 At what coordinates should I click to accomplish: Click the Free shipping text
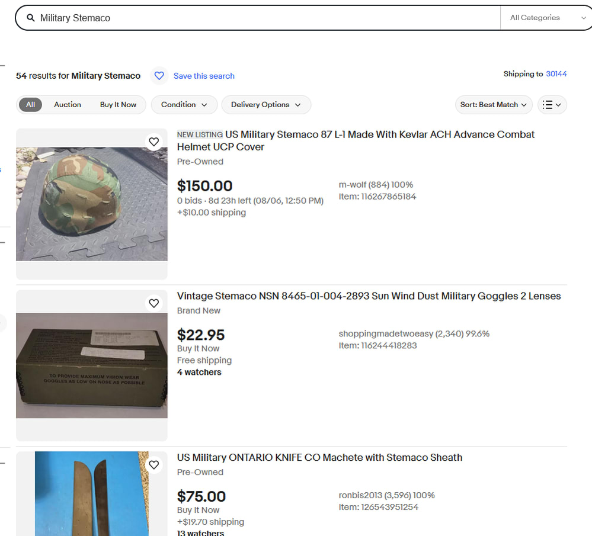pos(204,361)
